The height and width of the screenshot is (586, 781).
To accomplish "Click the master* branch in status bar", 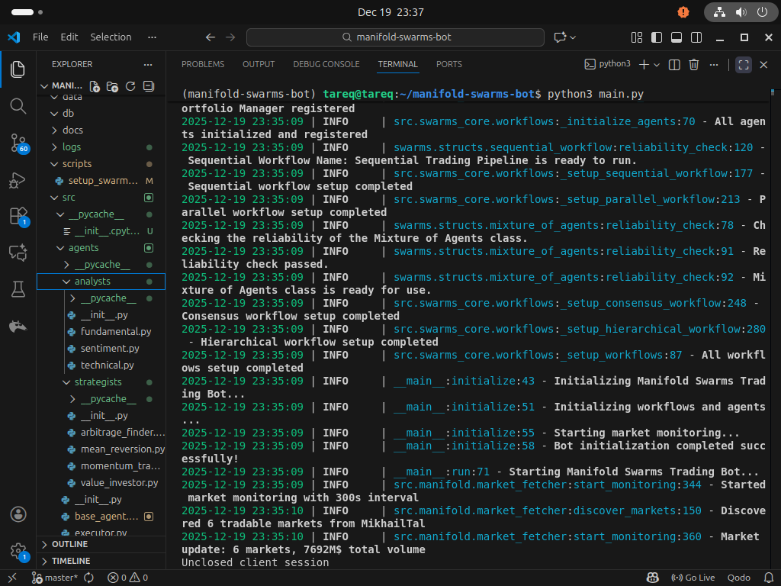I will click(55, 578).
